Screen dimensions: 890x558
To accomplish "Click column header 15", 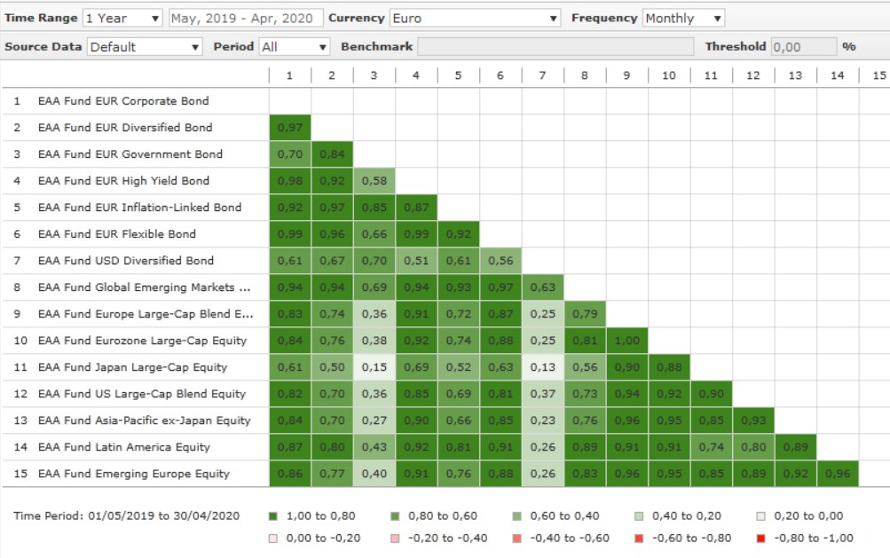I will click(878, 75).
